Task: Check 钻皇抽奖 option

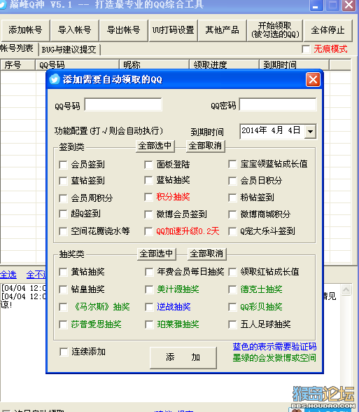Action: click(63, 289)
